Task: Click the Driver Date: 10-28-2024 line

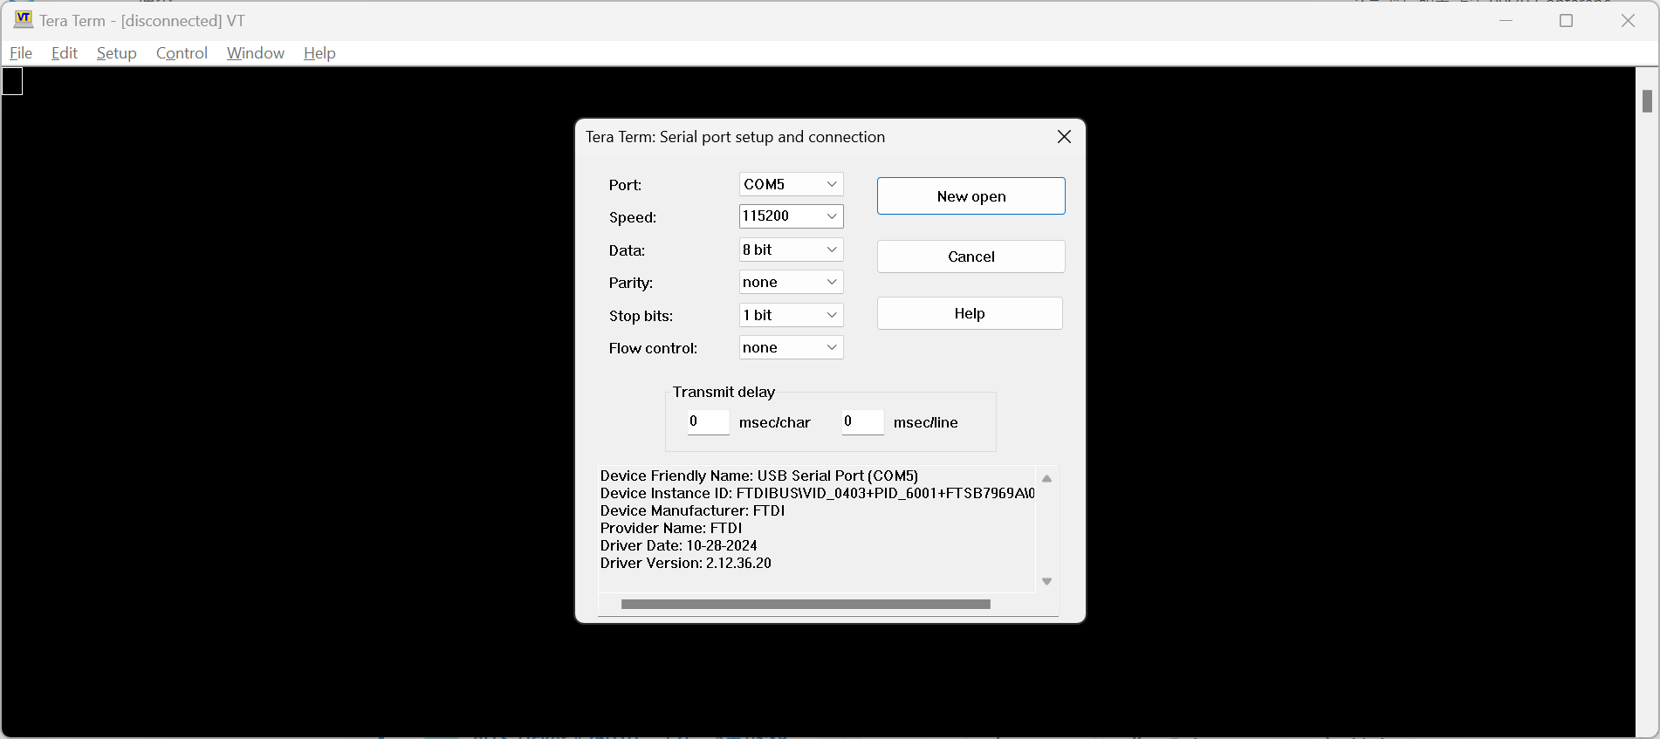Action: [679, 545]
